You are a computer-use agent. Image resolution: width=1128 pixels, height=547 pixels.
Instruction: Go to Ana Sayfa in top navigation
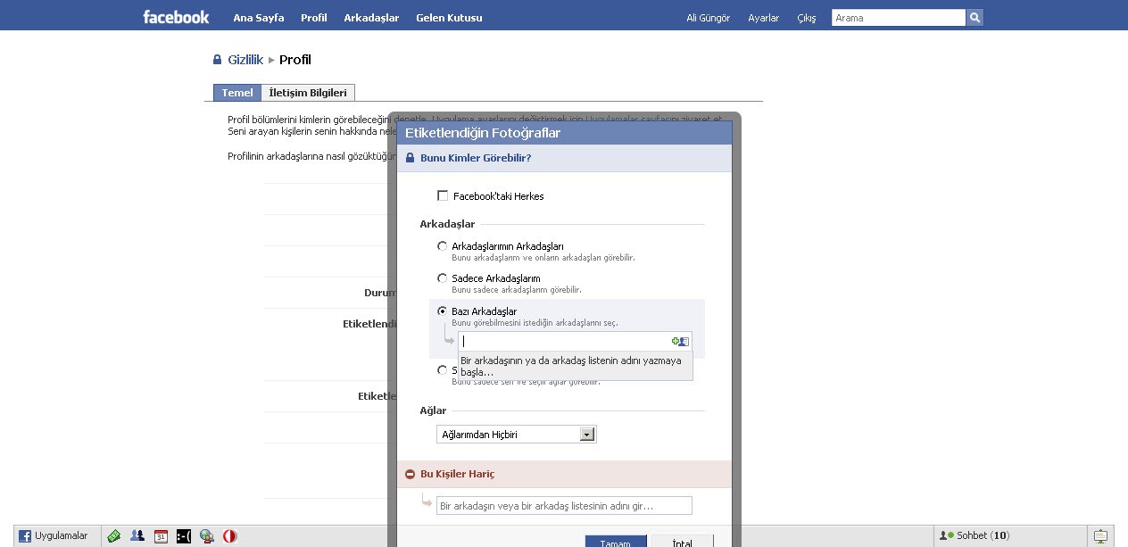point(259,18)
